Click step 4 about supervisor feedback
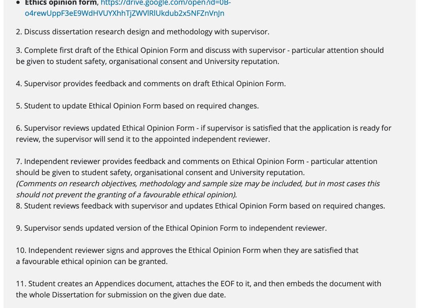This screenshot has height=308, width=421. tap(151, 83)
